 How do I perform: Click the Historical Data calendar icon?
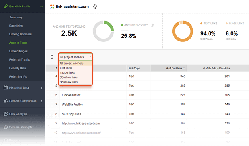tap(6, 87)
